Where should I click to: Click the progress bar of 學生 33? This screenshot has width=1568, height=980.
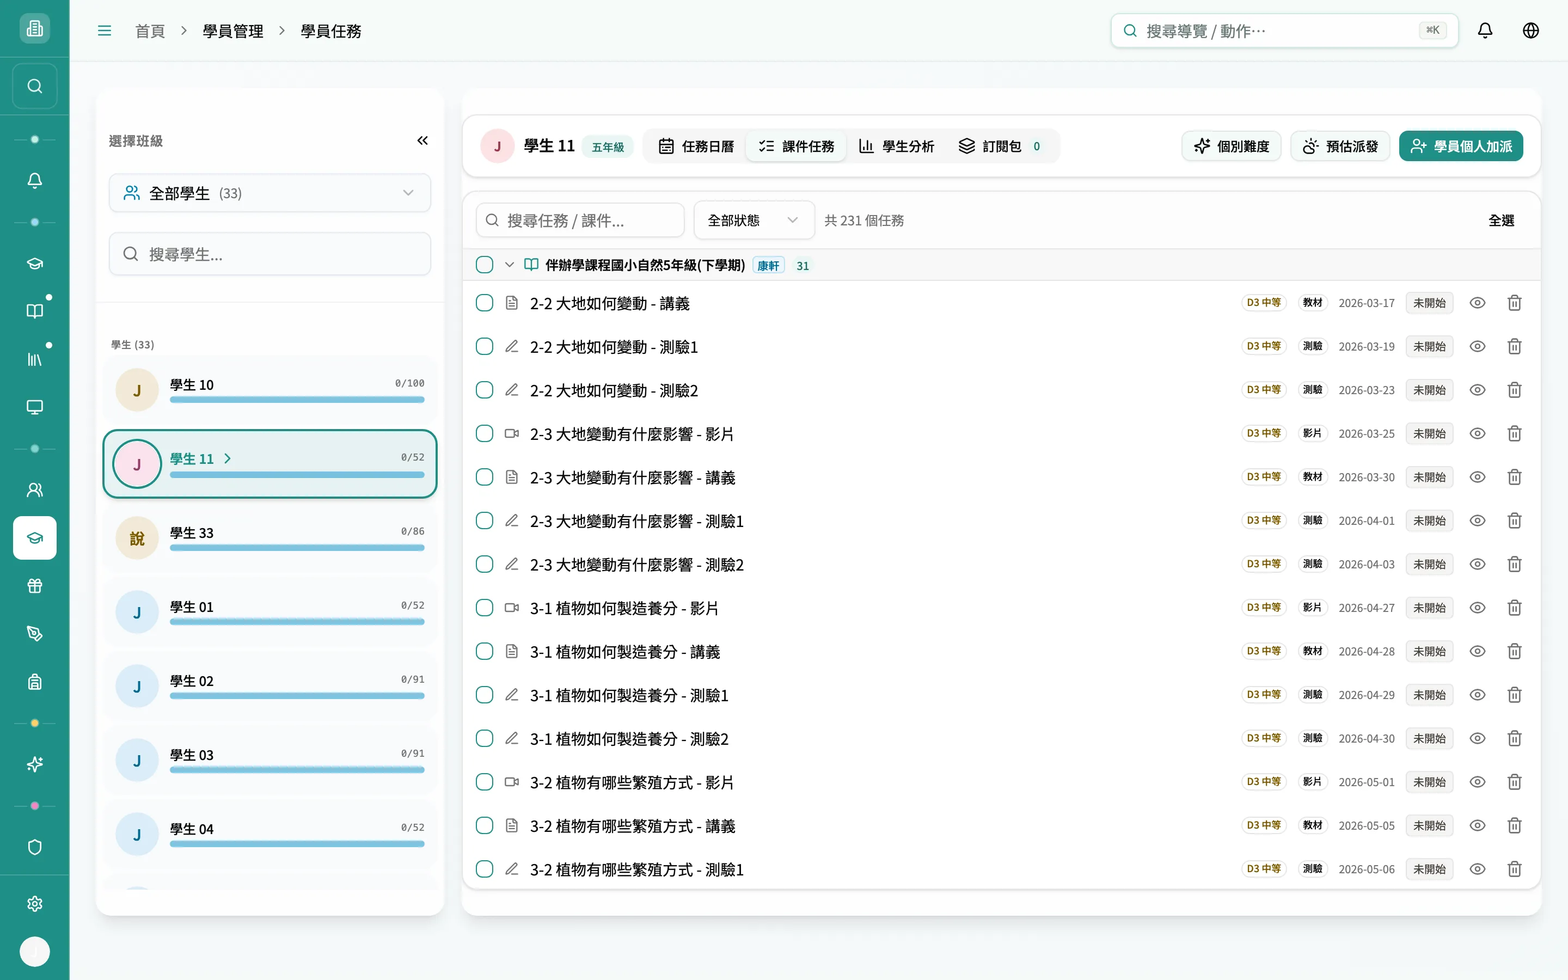click(297, 548)
